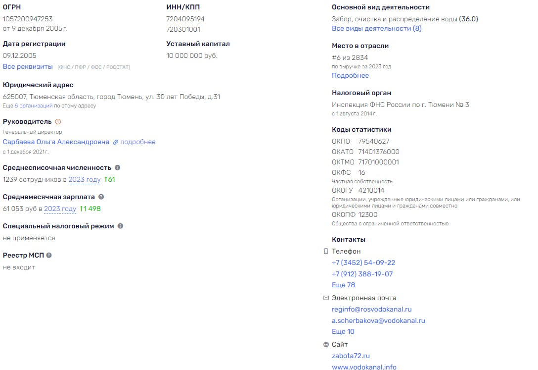This screenshot has height=370, width=538.
Task: Visit the zabota72.ru website
Action: point(351,356)
